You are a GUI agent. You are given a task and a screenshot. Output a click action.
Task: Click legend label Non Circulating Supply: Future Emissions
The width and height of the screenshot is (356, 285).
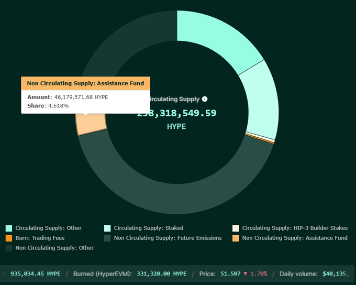[x=168, y=238]
